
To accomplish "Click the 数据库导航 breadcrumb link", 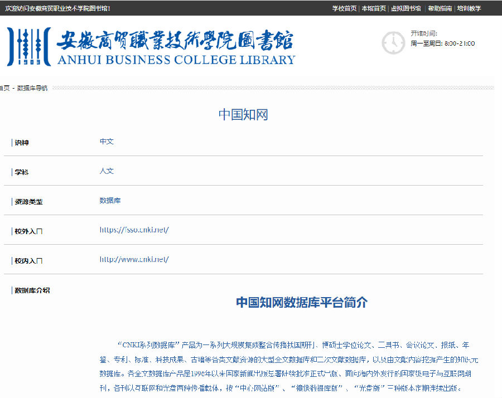I will (x=32, y=88).
